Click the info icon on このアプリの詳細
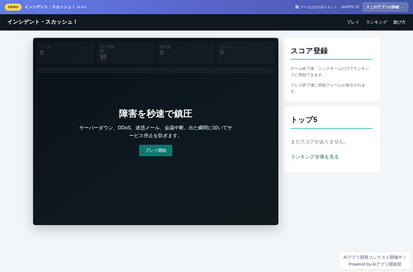 pos(368,7)
